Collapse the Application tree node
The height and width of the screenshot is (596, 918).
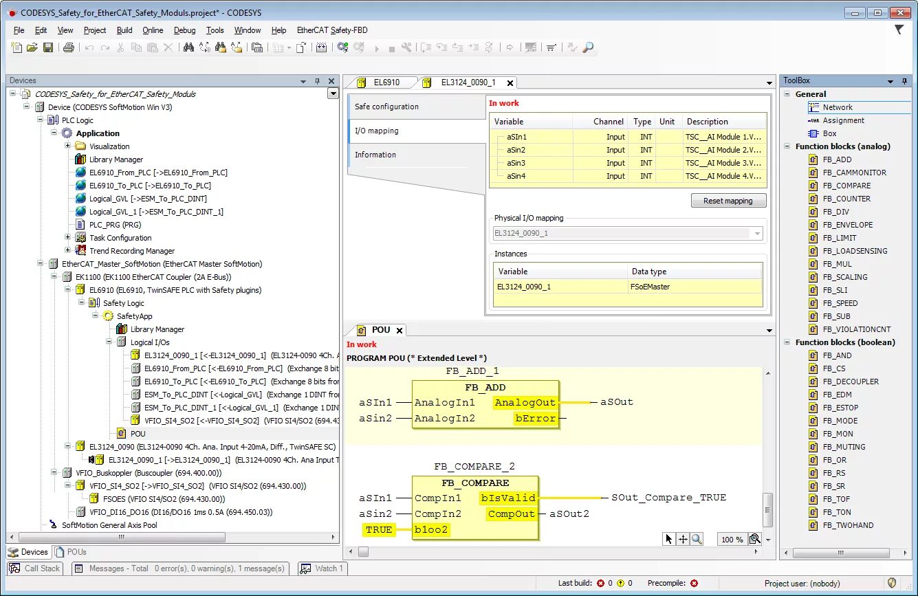click(x=54, y=133)
